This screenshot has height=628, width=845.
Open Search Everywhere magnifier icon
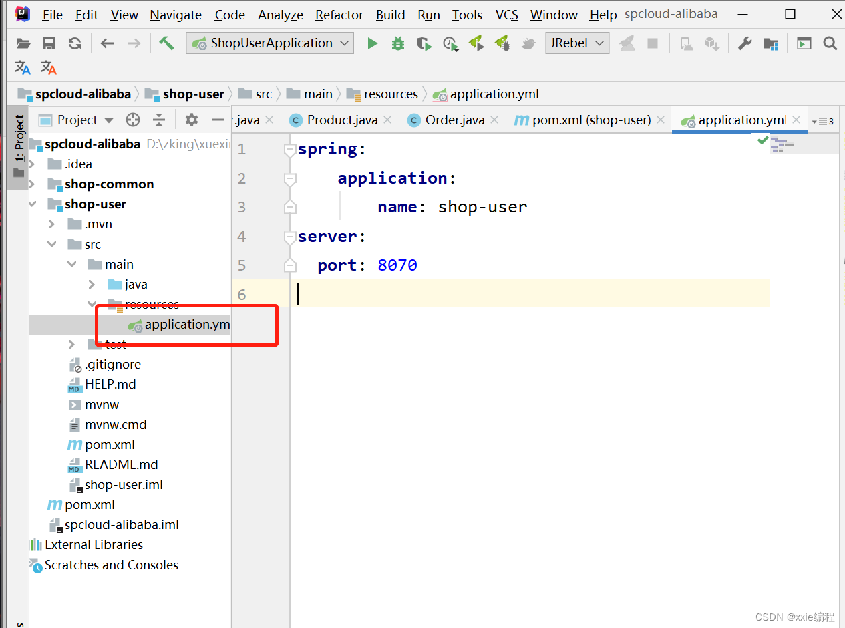click(x=830, y=43)
